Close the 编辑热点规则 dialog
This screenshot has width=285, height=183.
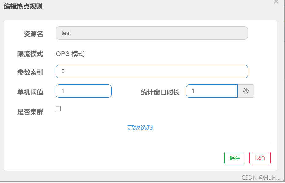[x=276, y=2]
